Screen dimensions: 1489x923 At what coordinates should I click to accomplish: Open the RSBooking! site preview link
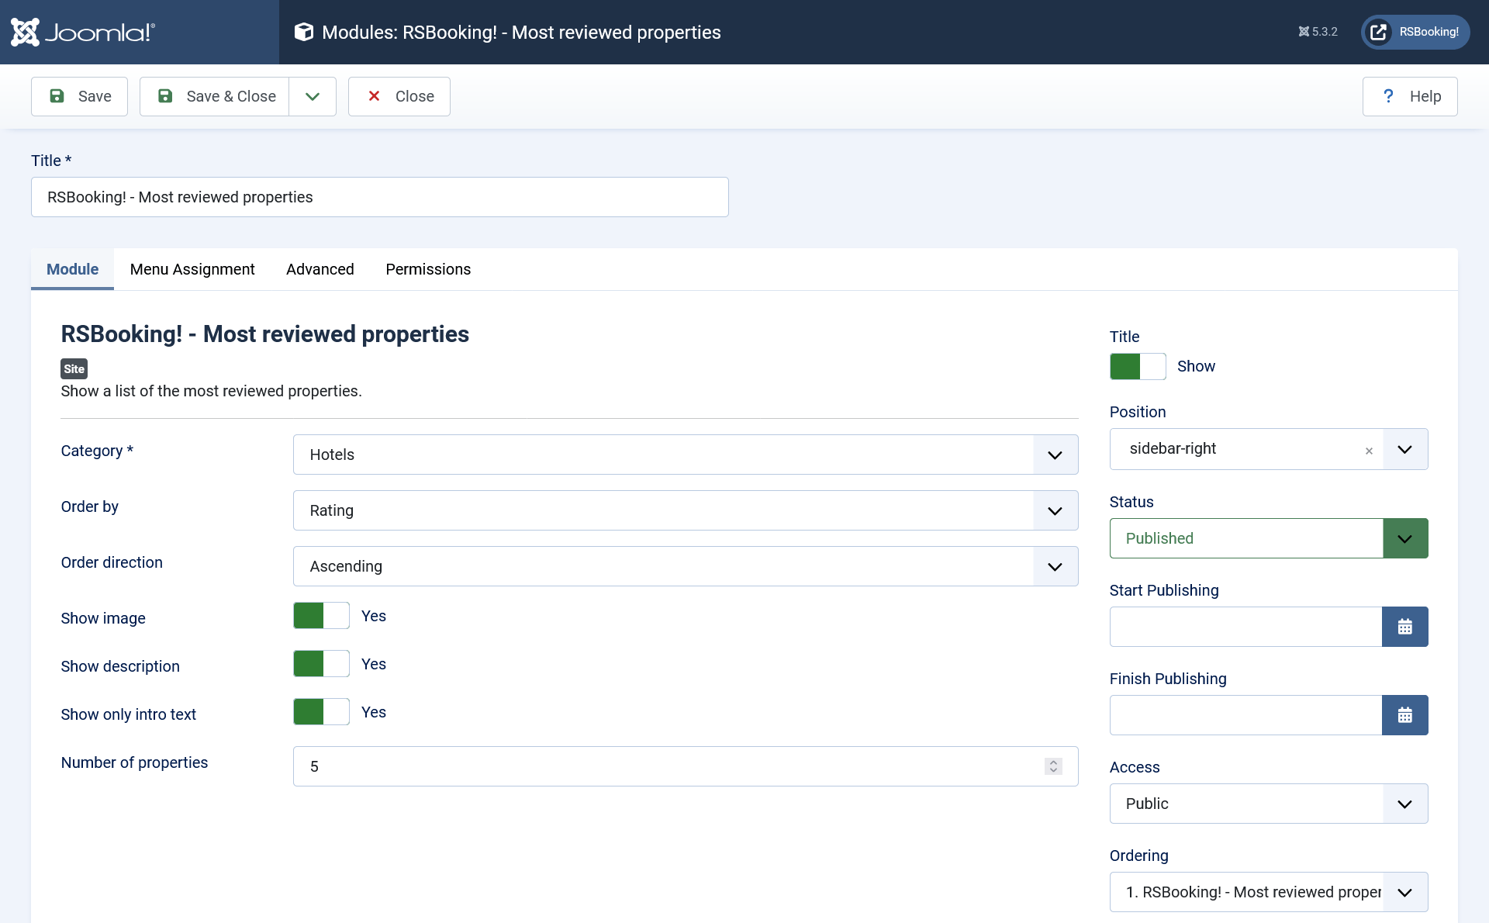(x=1415, y=32)
